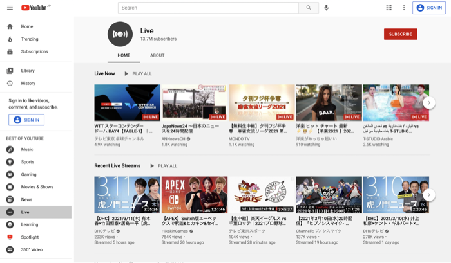Screen dimensions: 451x263
Task: Open the ANNnewsCH channel link
Action: click(x=173, y=139)
